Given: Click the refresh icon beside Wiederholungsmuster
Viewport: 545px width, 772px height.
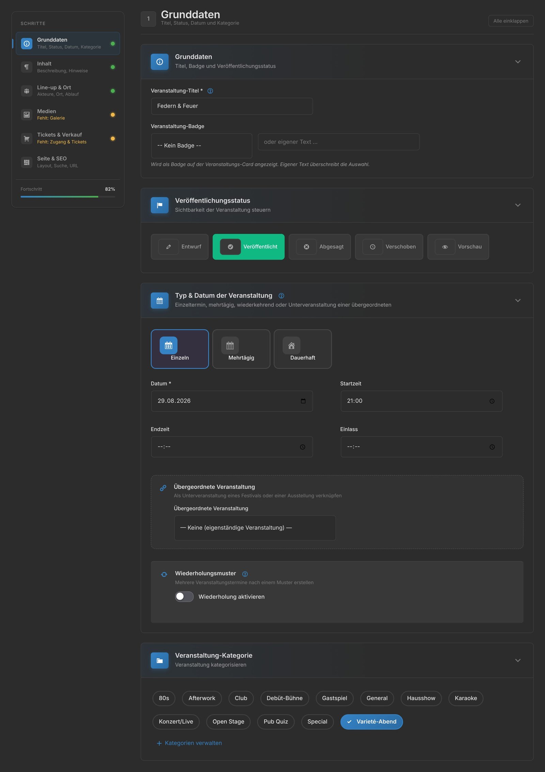Looking at the screenshot, I should point(164,574).
